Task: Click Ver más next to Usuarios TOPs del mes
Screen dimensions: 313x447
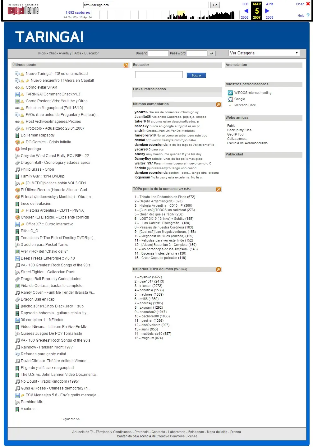Action: pyautogui.click(x=181, y=269)
